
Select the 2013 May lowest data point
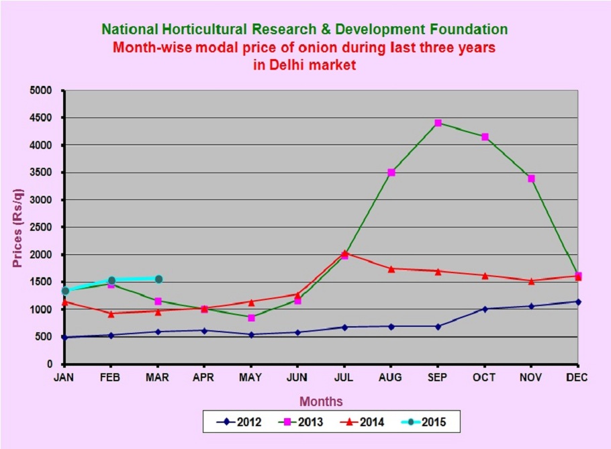click(x=251, y=317)
